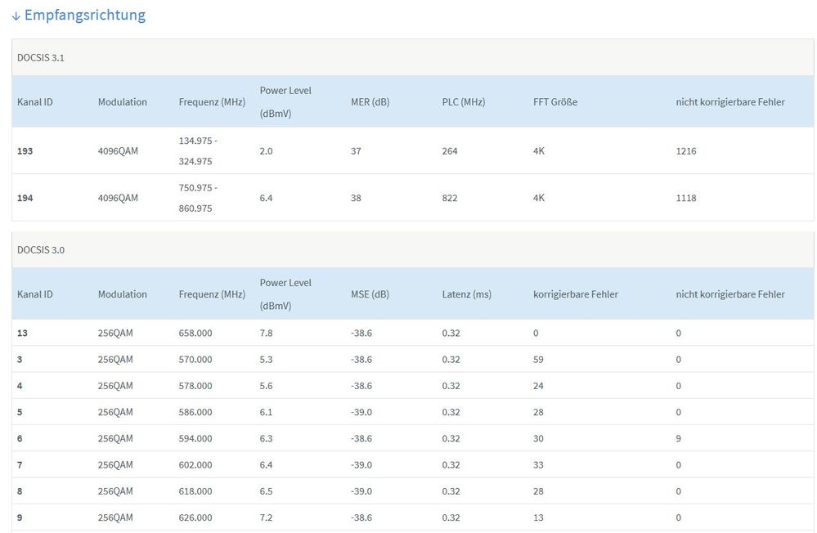817x533 pixels.
Task: Select channel ID 193 cell
Action: click(25, 151)
